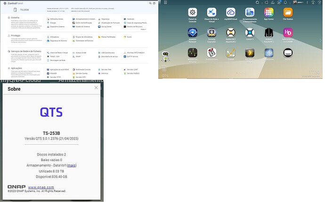Launch Malware Remover app icon

coord(192,32)
